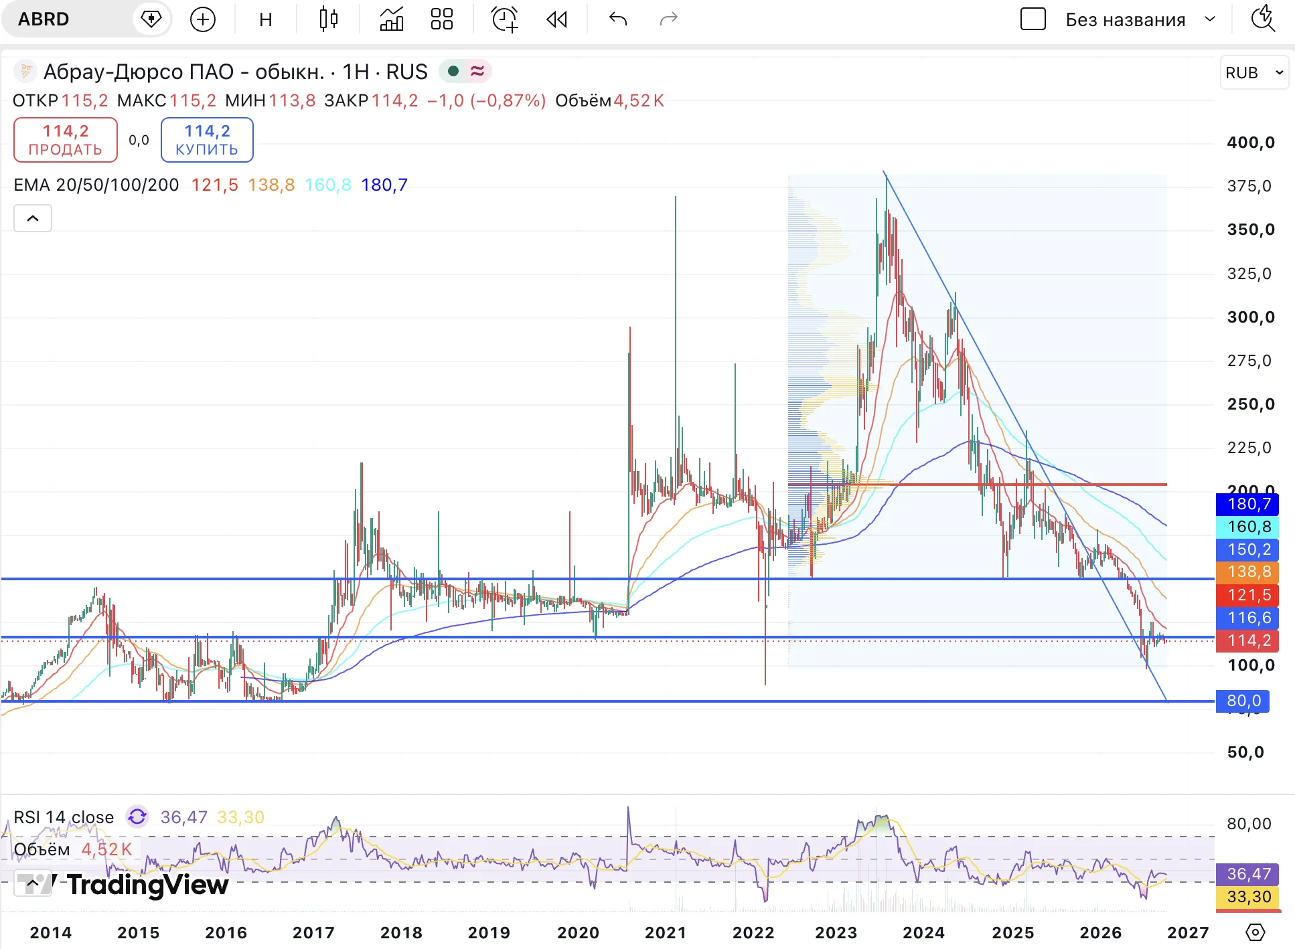Undo the last chart action

(618, 19)
